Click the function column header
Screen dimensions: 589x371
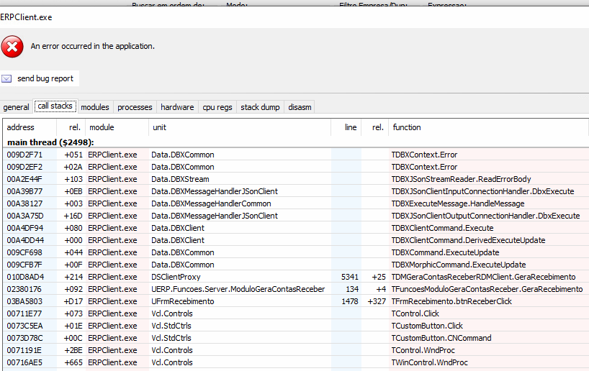(x=407, y=127)
